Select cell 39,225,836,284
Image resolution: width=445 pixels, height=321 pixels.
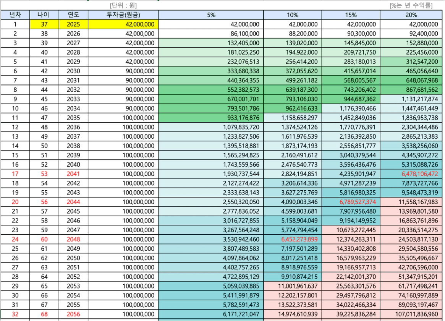click(351, 315)
